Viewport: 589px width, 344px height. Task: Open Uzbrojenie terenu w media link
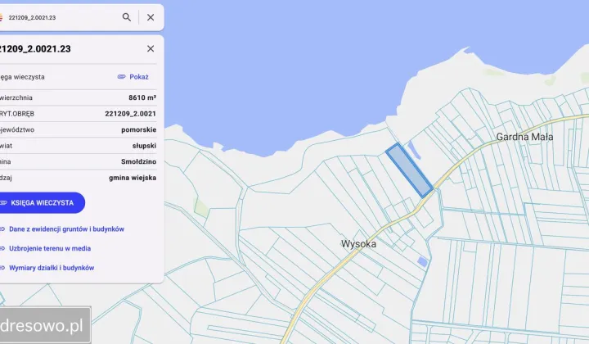[50, 248]
